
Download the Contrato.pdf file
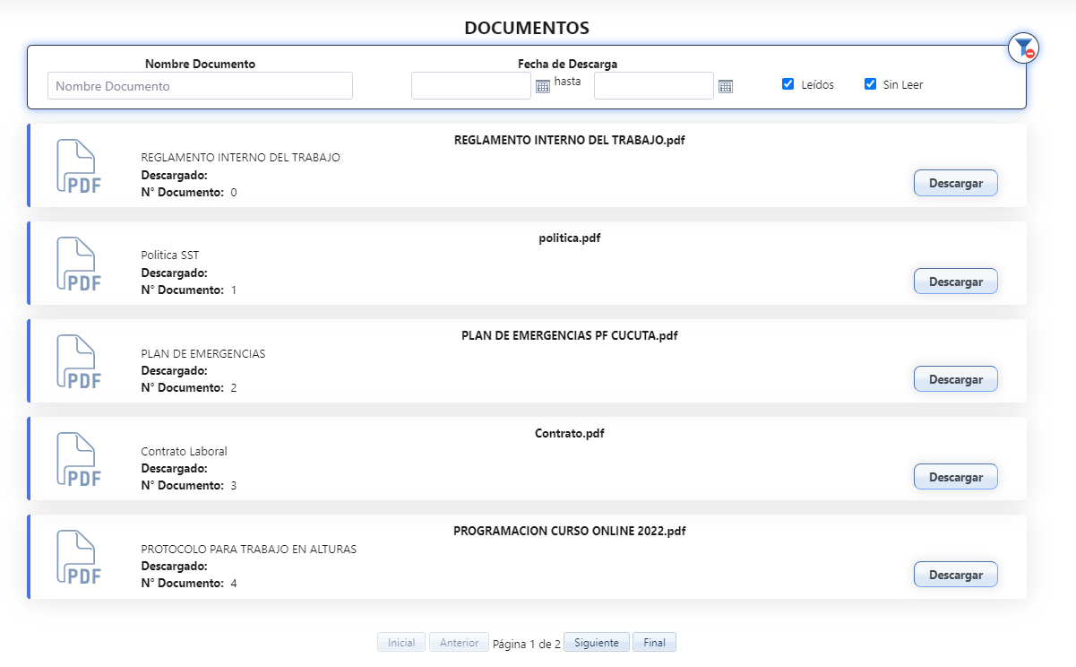pos(955,477)
